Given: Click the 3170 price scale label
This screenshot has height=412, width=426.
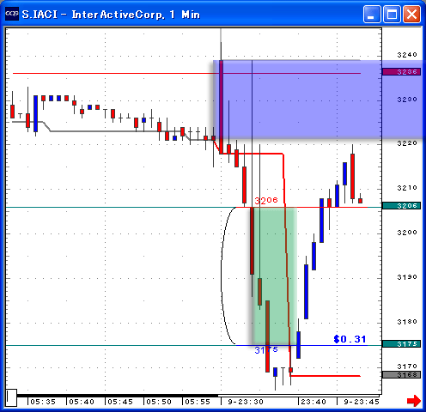Looking at the screenshot, I should click(x=407, y=366).
